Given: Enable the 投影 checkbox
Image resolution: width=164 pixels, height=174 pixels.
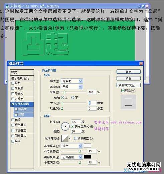Looking at the screenshot, I should (x=13, y=83).
